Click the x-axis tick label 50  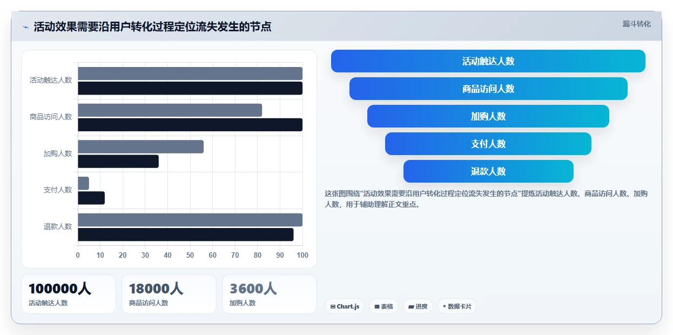pyautogui.click(x=190, y=255)
